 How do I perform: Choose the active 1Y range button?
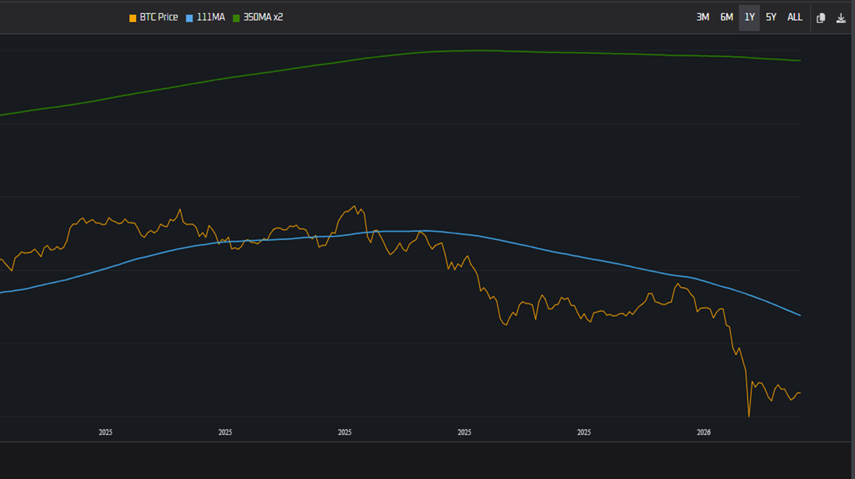click(x=749, y=18)
